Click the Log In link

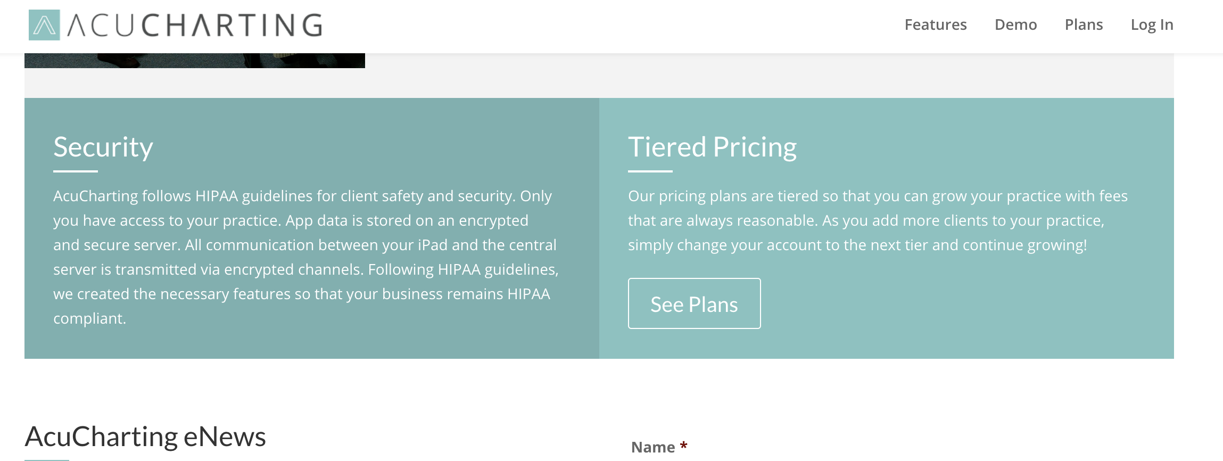click(x=1152, y=24)
